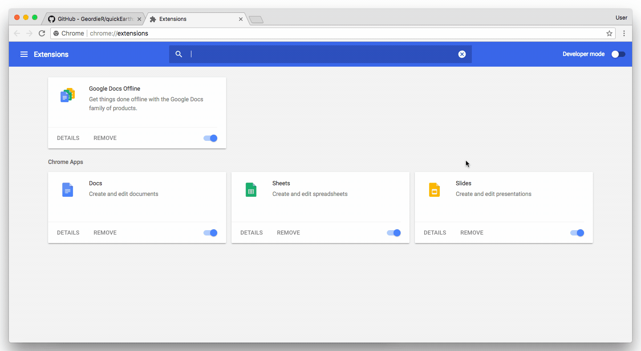Open Details for Slides app
Image resolution: width=641 pixels, height=351 pixels.
point(435,233)
